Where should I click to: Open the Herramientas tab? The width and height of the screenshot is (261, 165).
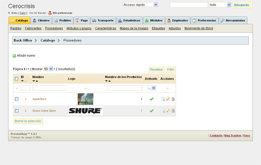tap(233, 20)
